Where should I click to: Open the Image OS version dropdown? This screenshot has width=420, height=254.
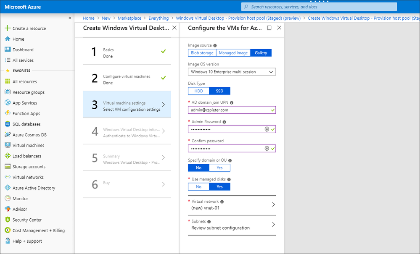click(232, 72)
